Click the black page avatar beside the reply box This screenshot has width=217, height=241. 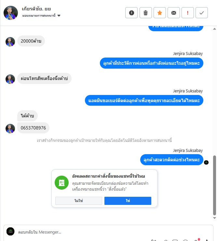10,231
